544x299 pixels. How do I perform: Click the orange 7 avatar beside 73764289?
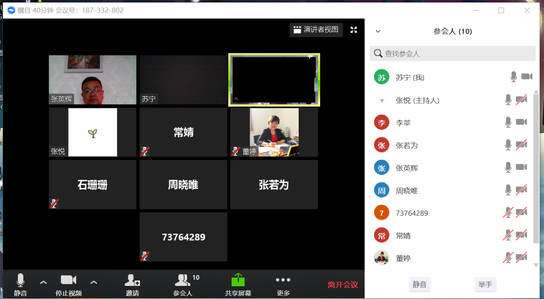coord(382,213)
